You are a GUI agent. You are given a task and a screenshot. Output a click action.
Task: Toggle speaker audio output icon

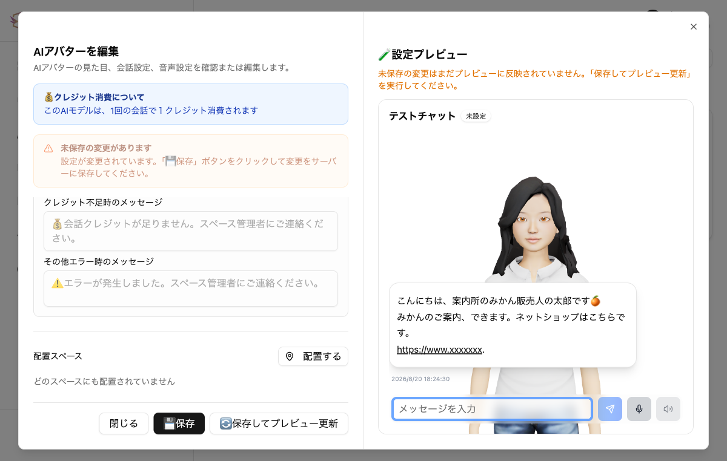668,409
